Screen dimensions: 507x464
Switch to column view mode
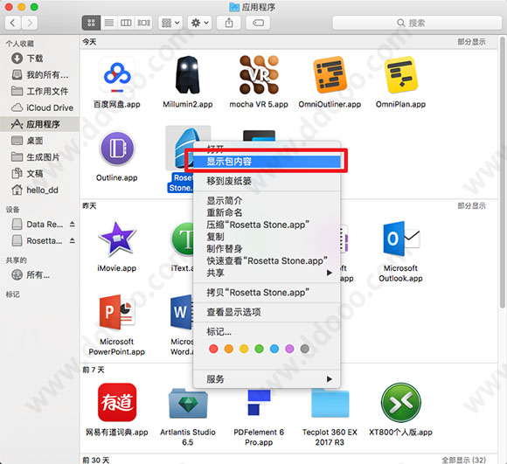coord(126,23)
